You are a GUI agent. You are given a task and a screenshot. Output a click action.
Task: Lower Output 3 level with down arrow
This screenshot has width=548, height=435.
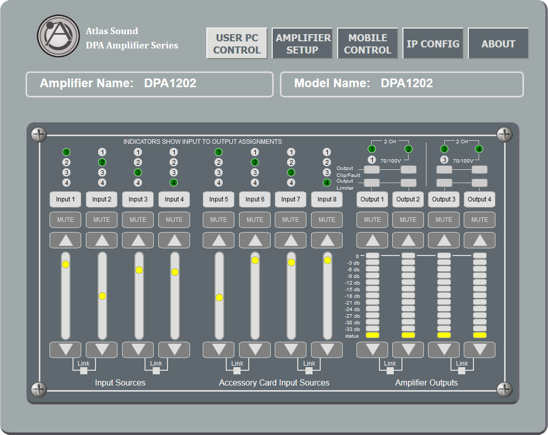(x=444, y=349)
